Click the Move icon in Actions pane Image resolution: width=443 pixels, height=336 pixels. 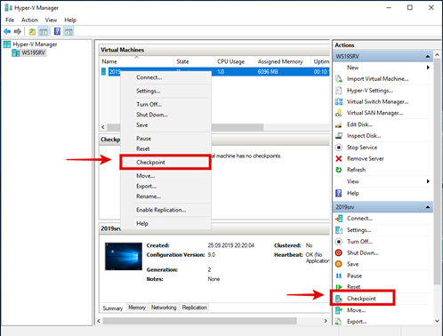pyautogui.click(x=339, y=310)
